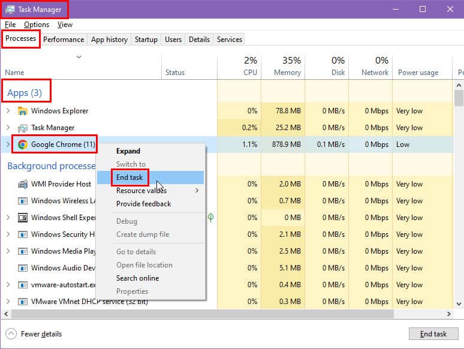Expand the Windows Security Health group
This screenshot has height=349, width=464.
(8, 234)
